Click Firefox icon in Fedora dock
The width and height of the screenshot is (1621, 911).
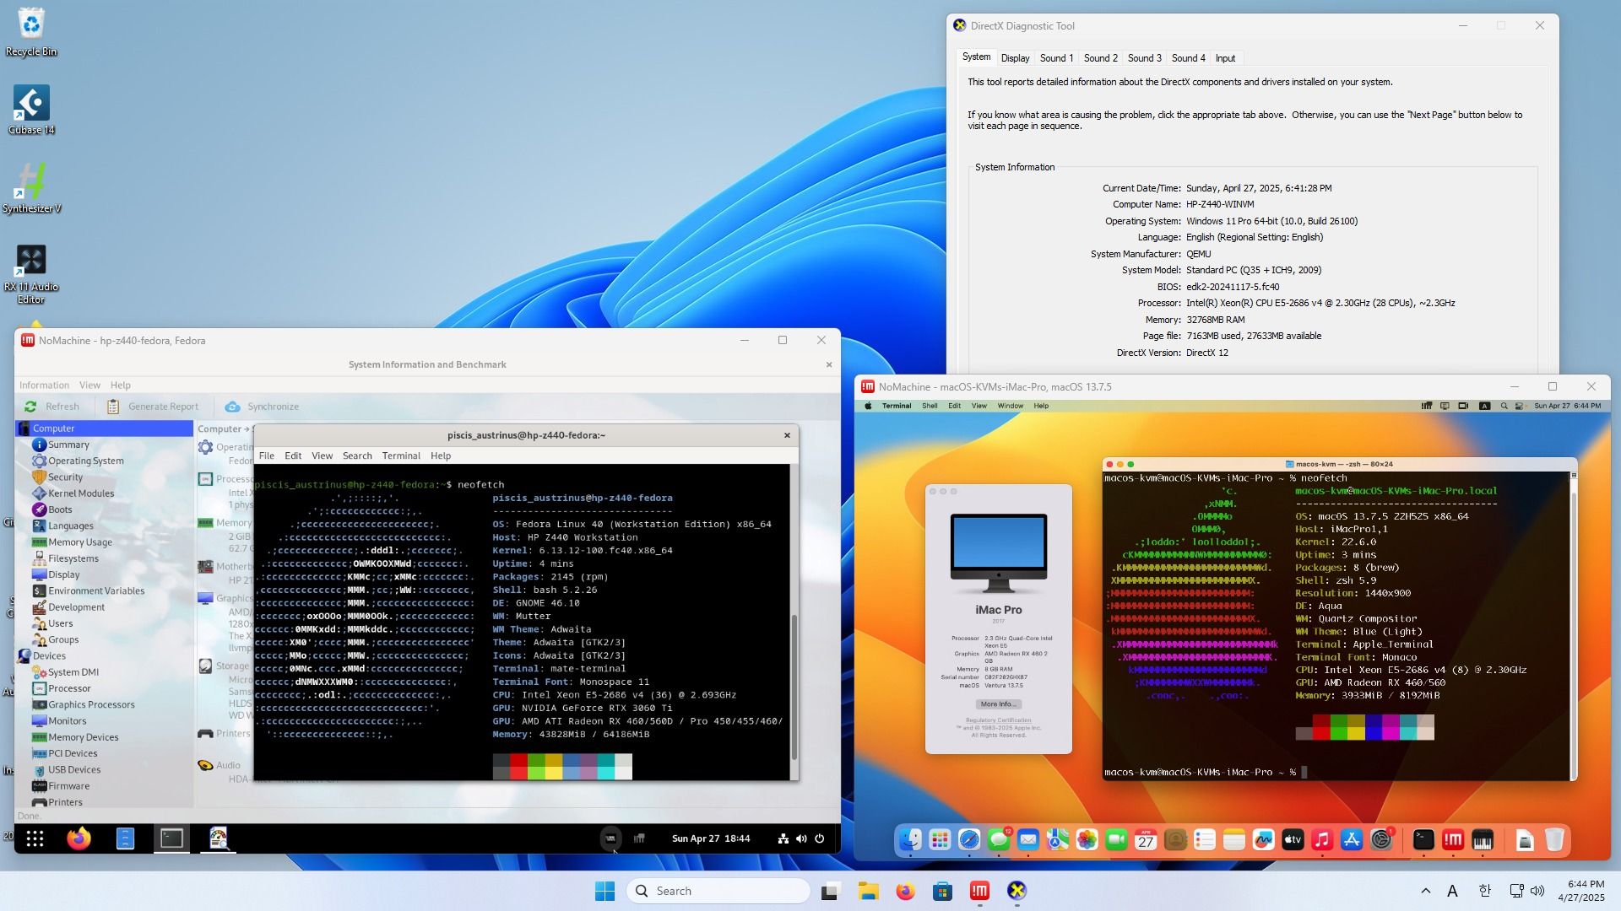79,838
